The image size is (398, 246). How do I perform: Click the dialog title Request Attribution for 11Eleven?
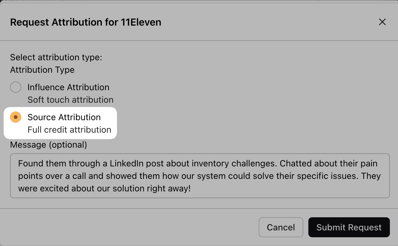[x=86, y=22]
